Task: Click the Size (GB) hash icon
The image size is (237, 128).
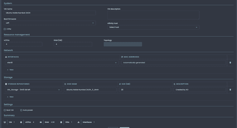Action: [x=120, y=84]
